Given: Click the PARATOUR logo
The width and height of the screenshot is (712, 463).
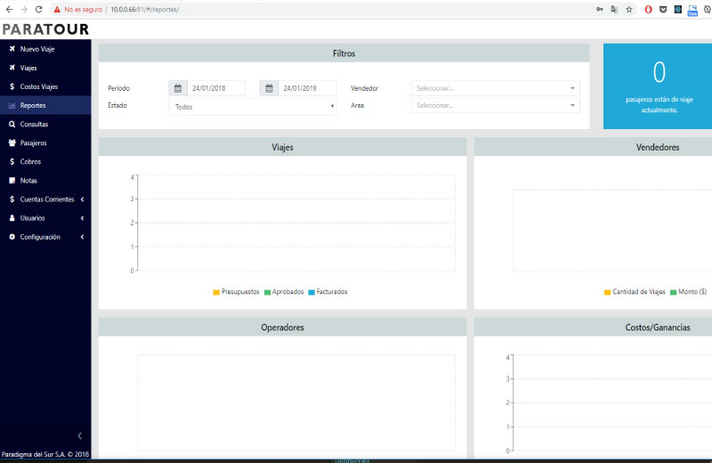Looking at the screenshot, I should click(44, 29).
